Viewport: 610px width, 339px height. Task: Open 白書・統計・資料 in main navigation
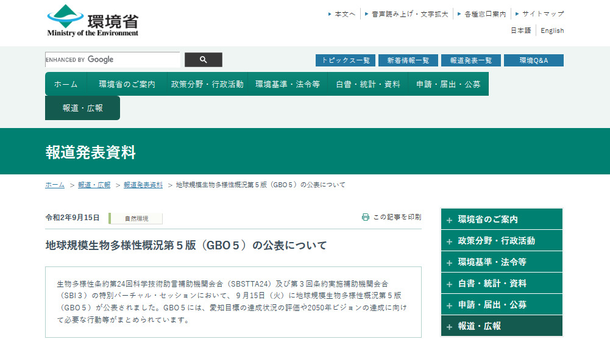(368, 84)
